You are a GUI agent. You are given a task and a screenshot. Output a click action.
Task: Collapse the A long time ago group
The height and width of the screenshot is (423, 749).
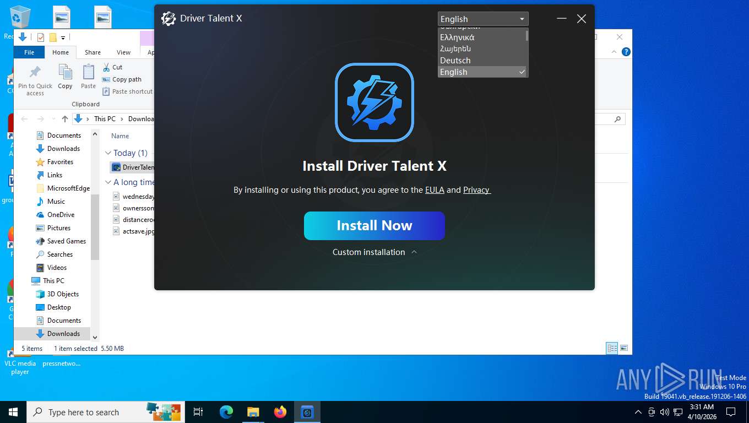108,182
